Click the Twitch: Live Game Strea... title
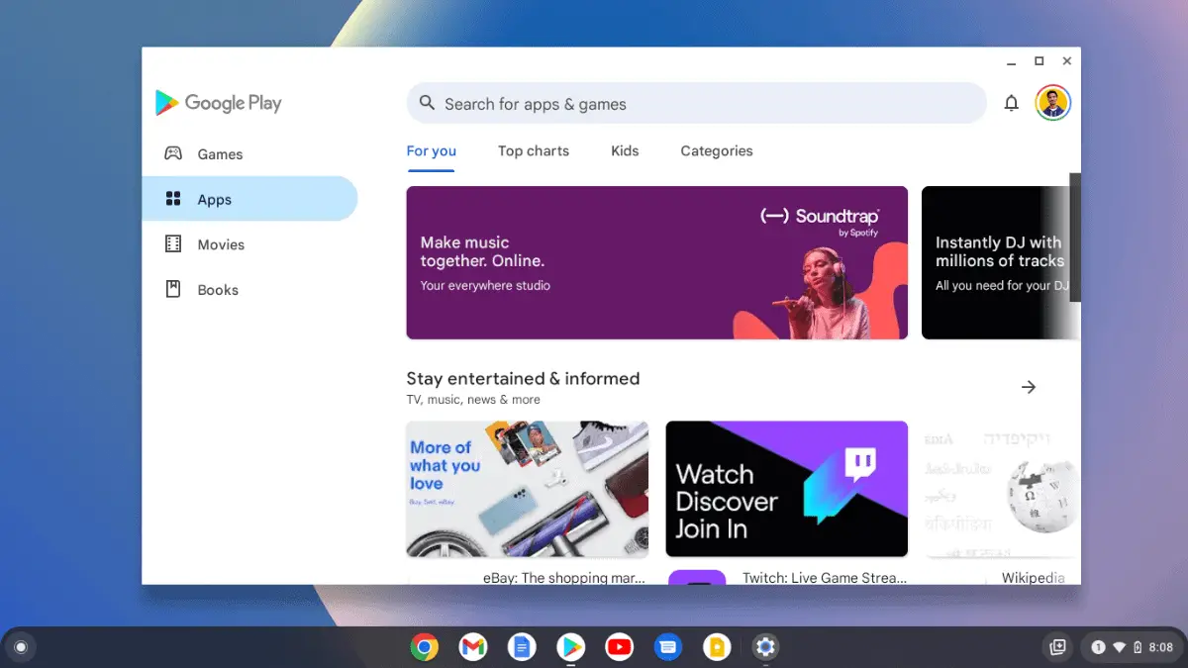Viewport: 1188px width, 668px height. pos(825,577)
